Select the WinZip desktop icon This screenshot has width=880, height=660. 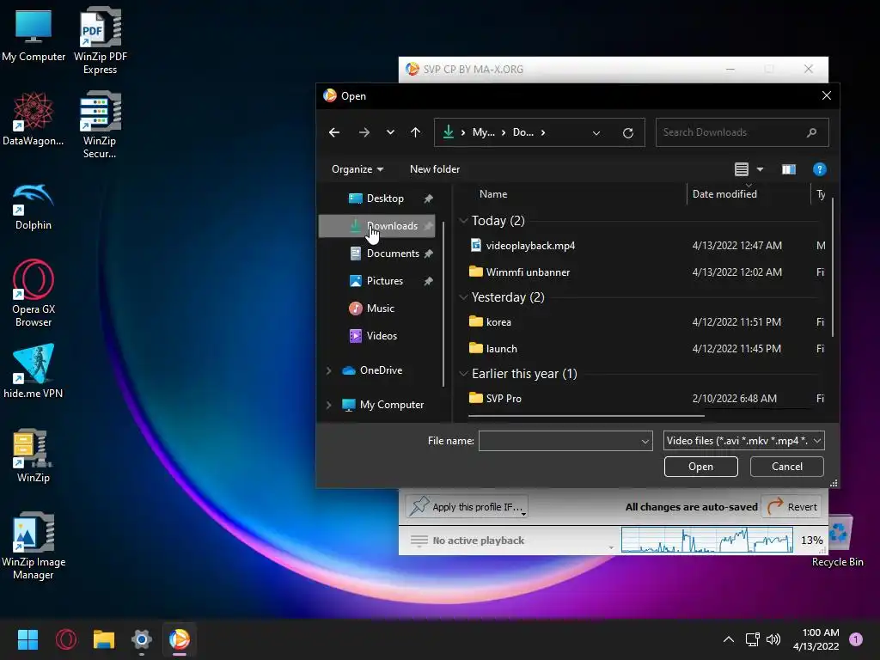[x=34, y=455]
